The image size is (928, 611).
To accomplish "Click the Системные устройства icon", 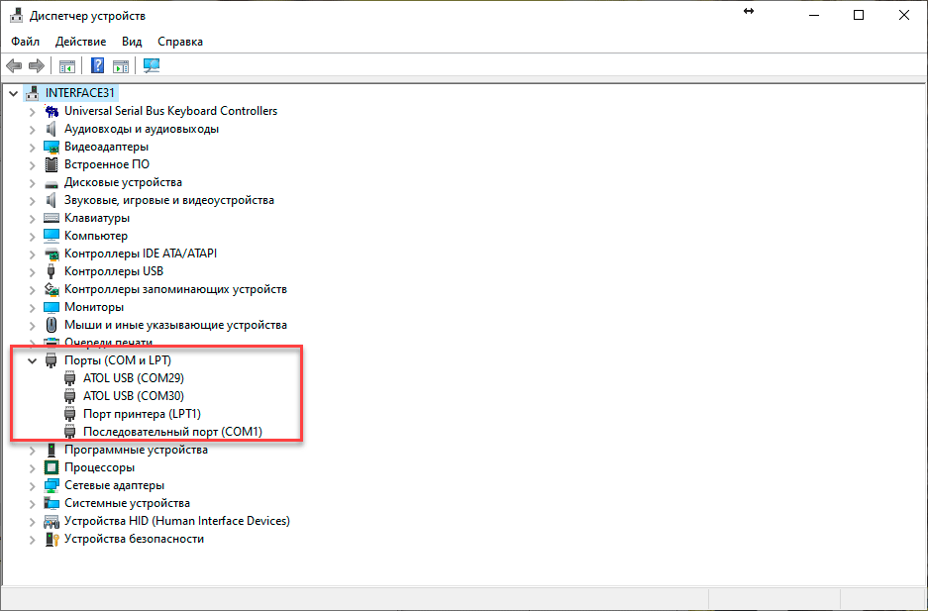I will (52, 503).
